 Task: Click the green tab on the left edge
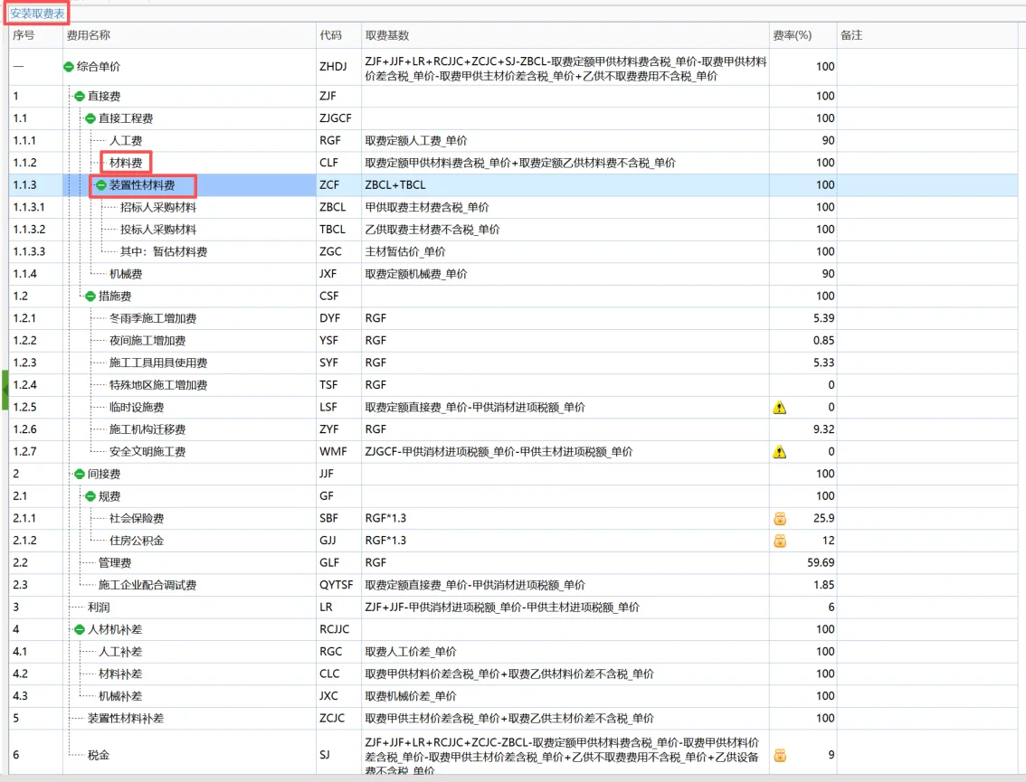(x=4, y=389)
